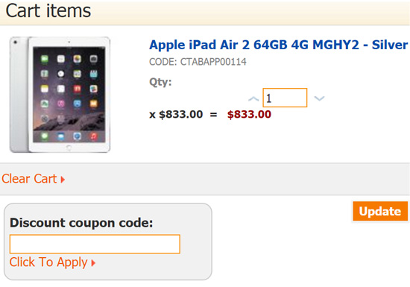The image size is (410, 287).
Task: Click the x $833.00 unit price text
Action: point(176,115)
